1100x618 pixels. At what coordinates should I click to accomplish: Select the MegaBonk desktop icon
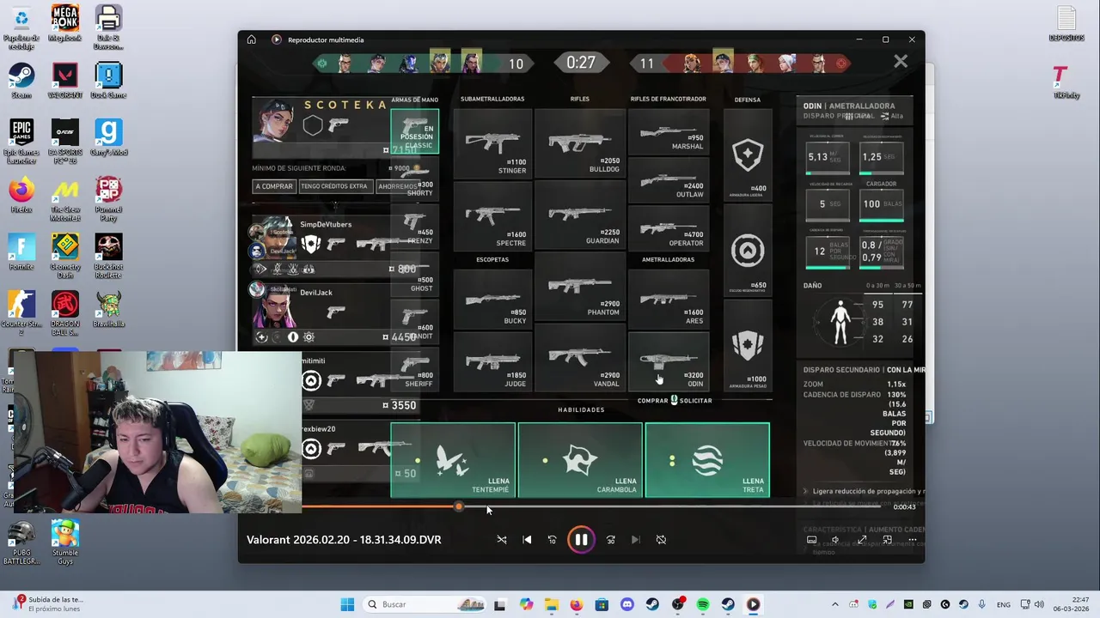point(64,24)
